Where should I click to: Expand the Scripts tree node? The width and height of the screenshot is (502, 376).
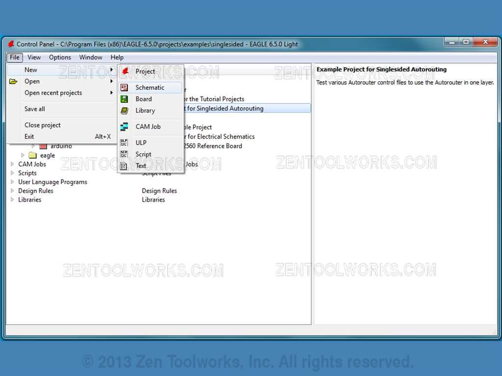click(x=12, y=173)
